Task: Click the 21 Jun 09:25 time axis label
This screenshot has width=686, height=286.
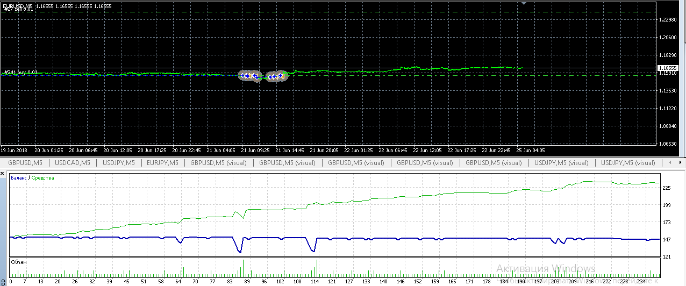Action: 255,151
